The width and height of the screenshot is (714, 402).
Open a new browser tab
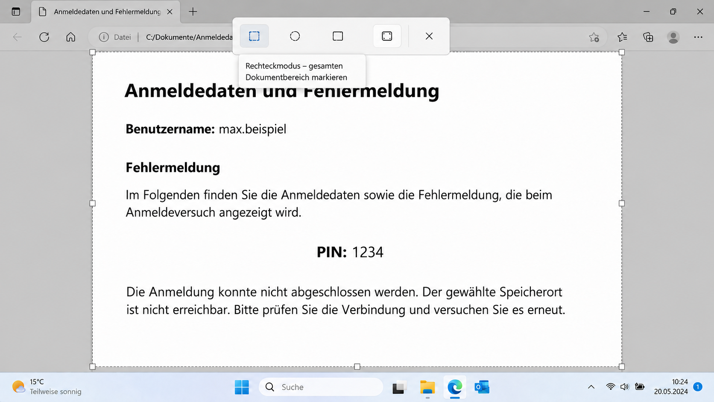pos(193,12)
